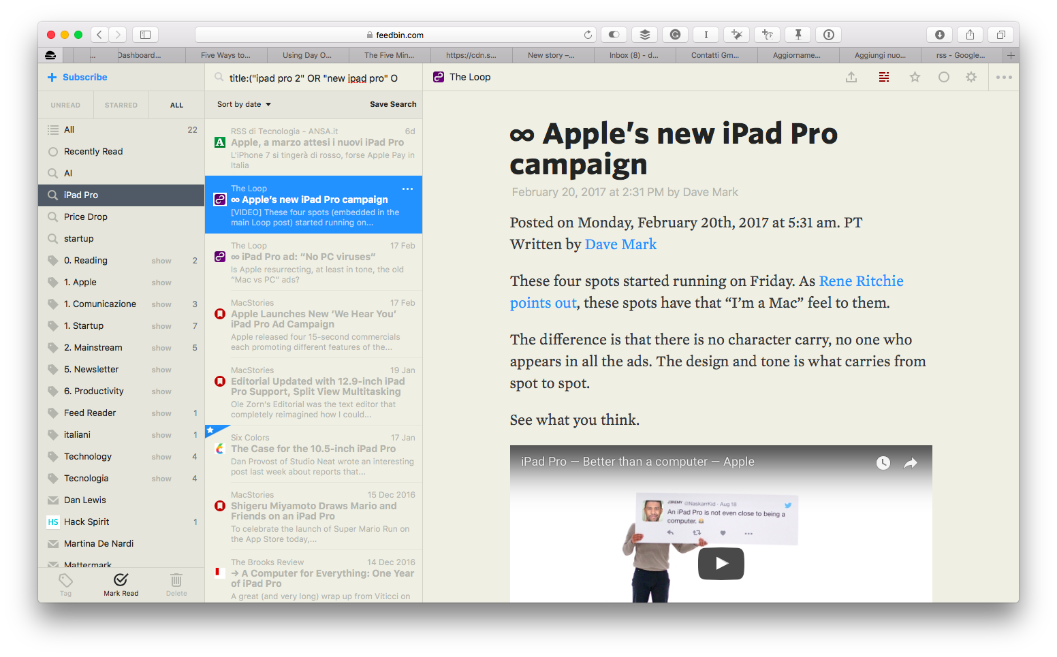Switch to the UNREAD filter

(65, 105)
